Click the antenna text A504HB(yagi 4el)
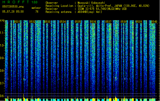Viewport: 160px width, 101px height. point(90,12)
